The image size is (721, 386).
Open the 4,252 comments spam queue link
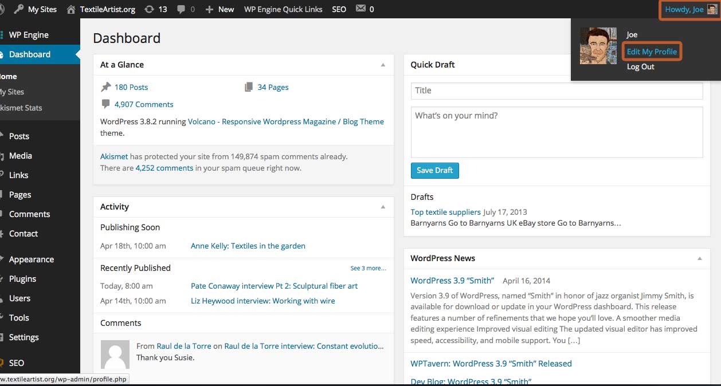click(x=164, y=168)
